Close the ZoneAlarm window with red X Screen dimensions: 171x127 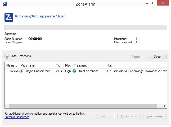coord(163,3)
